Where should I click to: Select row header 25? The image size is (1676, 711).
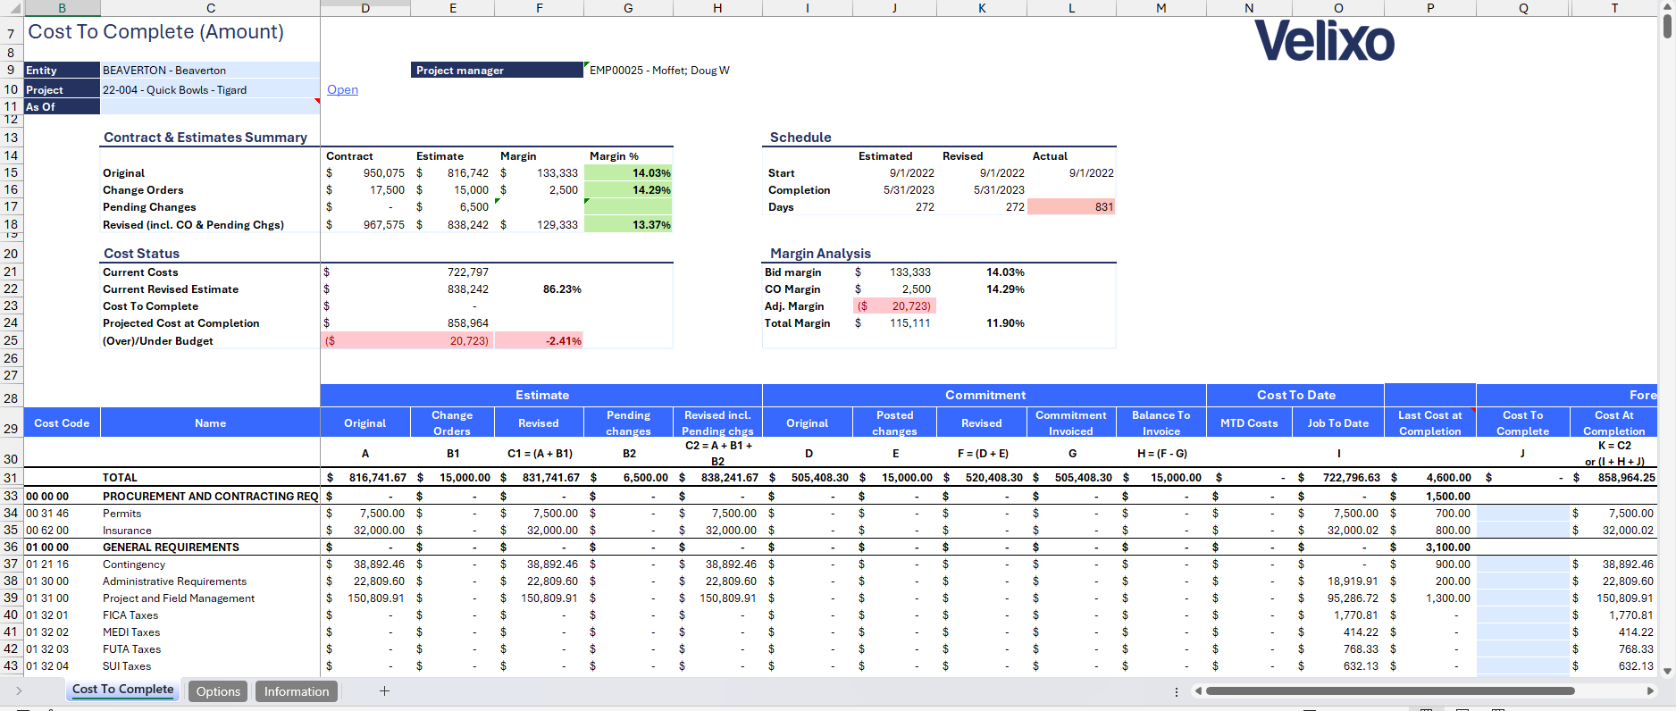click(x=11, y=340)
